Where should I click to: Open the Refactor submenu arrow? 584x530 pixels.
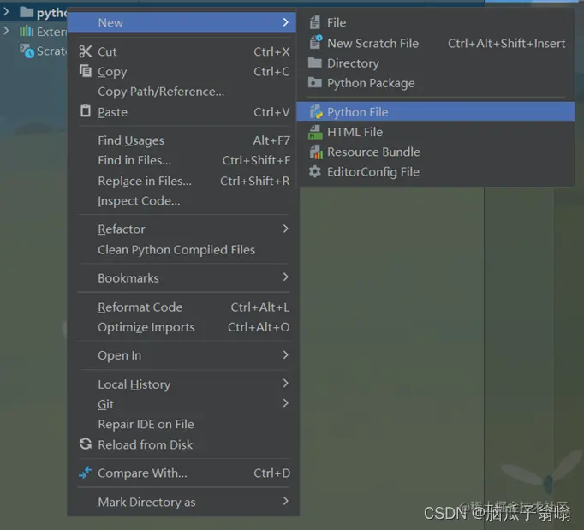(286, 229)
